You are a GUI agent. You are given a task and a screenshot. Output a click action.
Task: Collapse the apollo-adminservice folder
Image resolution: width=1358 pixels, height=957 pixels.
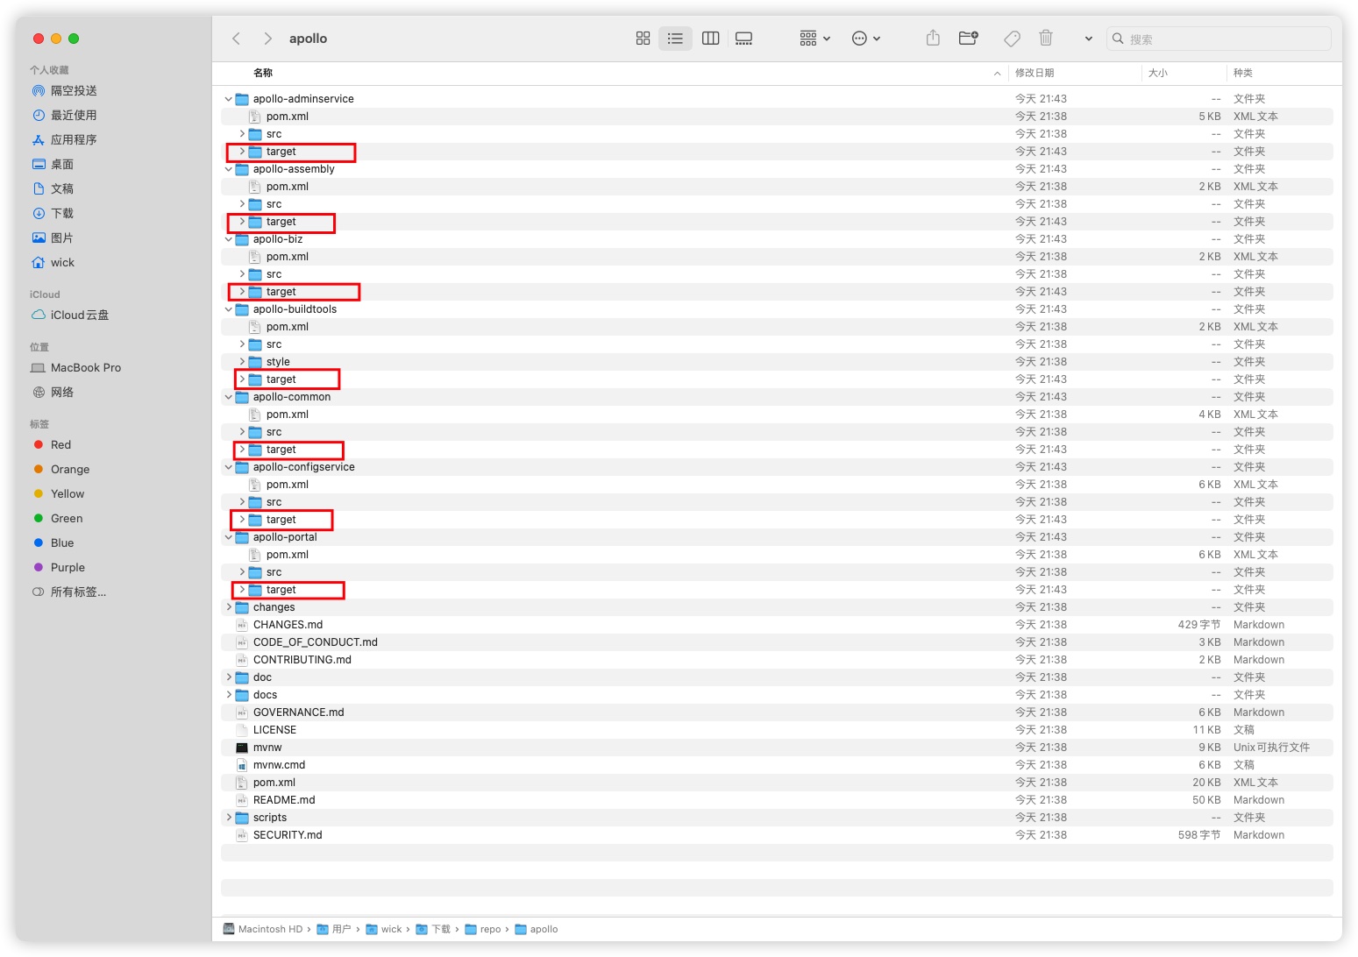[229, 99]
